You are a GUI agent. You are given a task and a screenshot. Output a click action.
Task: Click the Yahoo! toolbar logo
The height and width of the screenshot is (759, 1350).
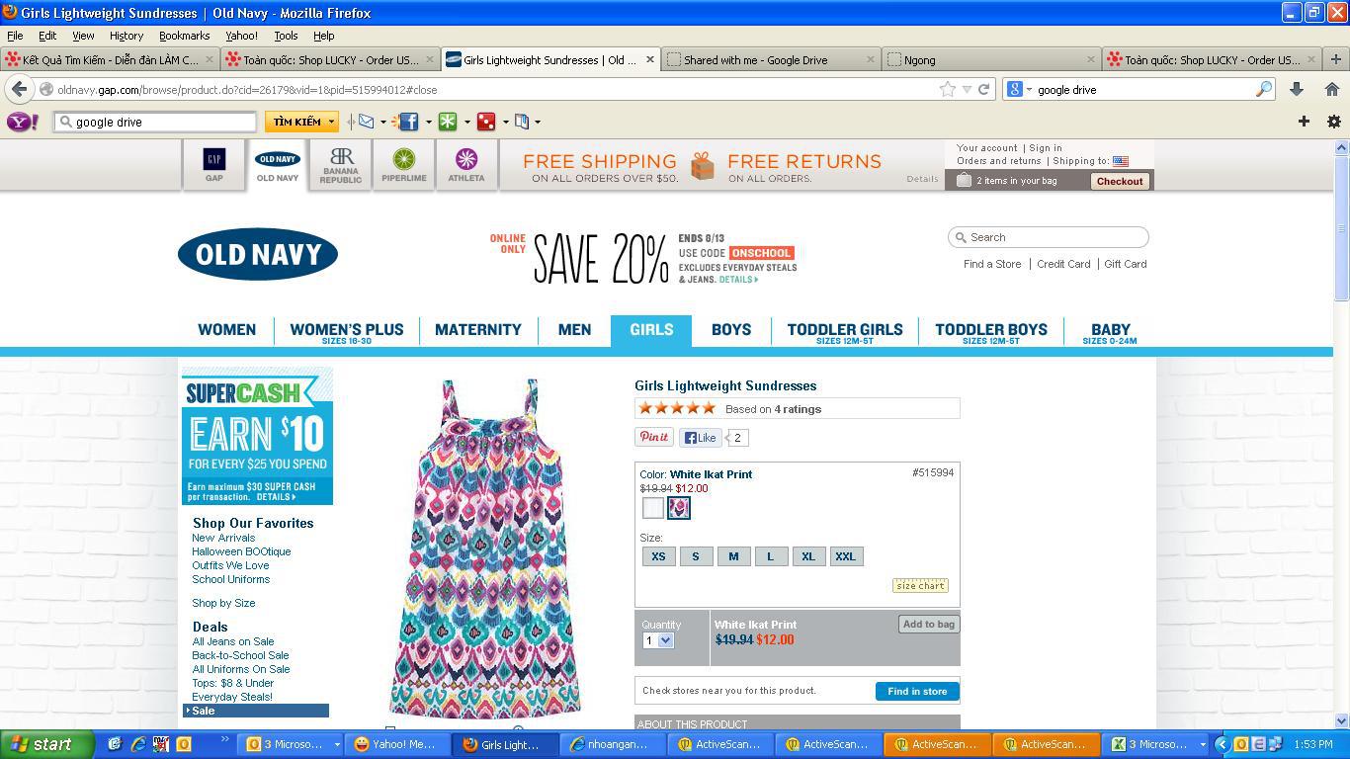point(23,122)
